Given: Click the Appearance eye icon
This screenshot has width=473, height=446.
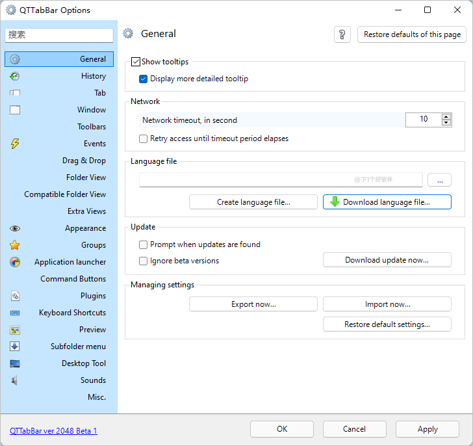Looking at the screenshot, I should pyautogui.click(x=15, y=228).
